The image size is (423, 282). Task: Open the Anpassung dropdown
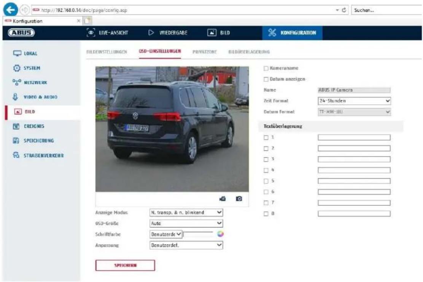pyautogui.click(x=186, y=245)
